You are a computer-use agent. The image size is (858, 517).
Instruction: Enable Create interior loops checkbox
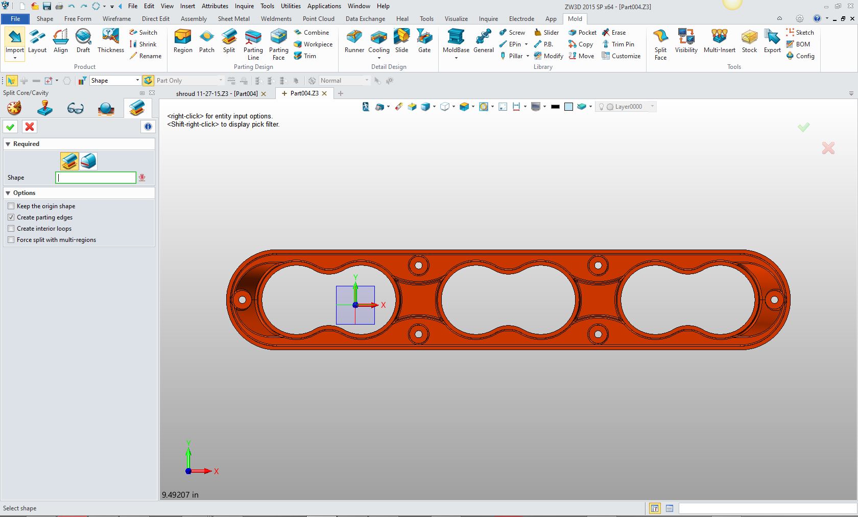[x=11, y=229]
